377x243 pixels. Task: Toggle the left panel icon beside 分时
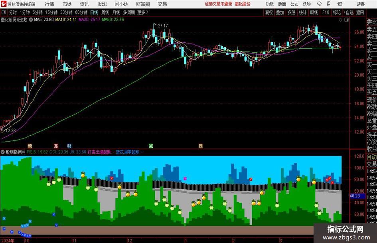[4, 12]
